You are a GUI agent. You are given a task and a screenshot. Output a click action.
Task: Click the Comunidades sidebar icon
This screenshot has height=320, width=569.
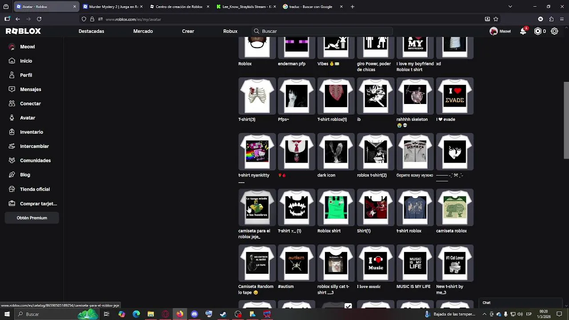pyautogui.click(x=12, y=160)
